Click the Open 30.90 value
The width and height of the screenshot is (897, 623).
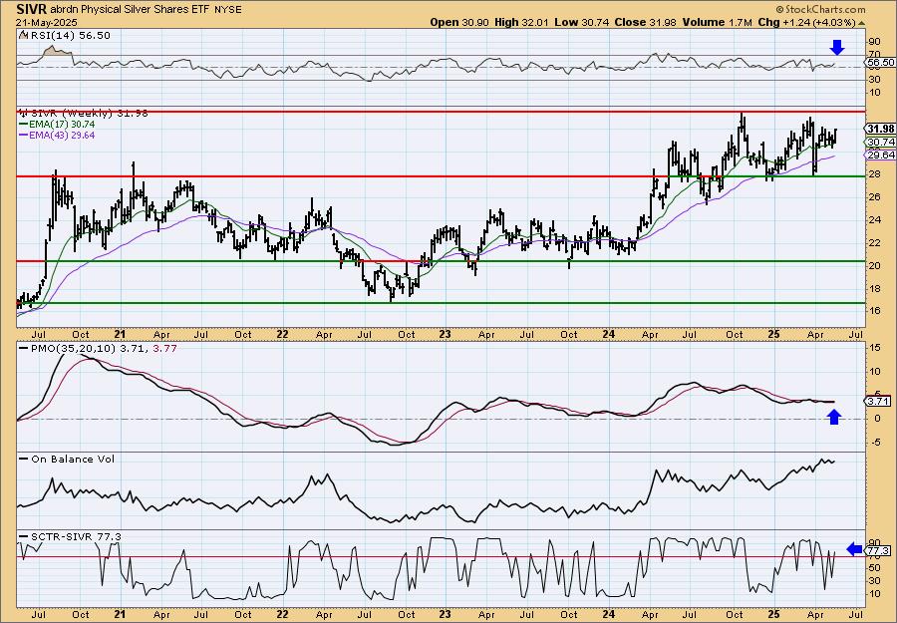coord(461,22)
